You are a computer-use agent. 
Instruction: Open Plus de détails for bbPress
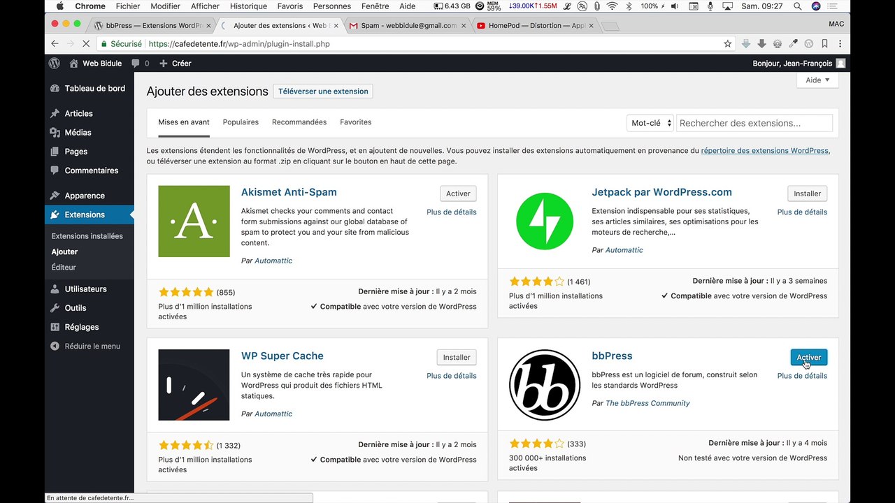tap(802, 376)
